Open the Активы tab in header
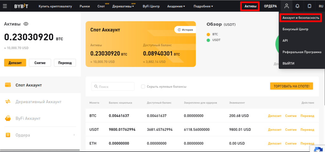The image size is (325, 152). click(x=250, y=6)
